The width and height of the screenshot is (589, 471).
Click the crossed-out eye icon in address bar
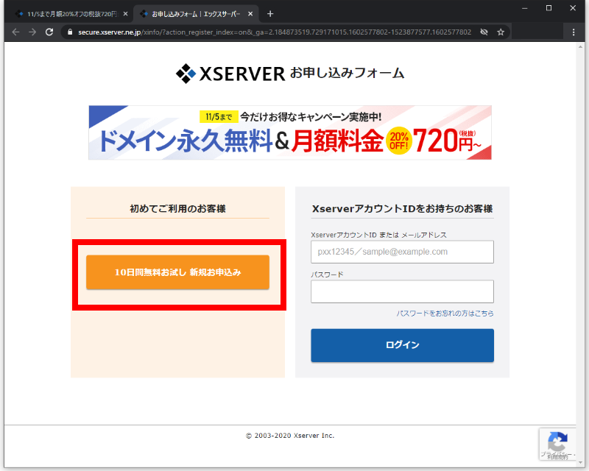(x=484, y=32)
